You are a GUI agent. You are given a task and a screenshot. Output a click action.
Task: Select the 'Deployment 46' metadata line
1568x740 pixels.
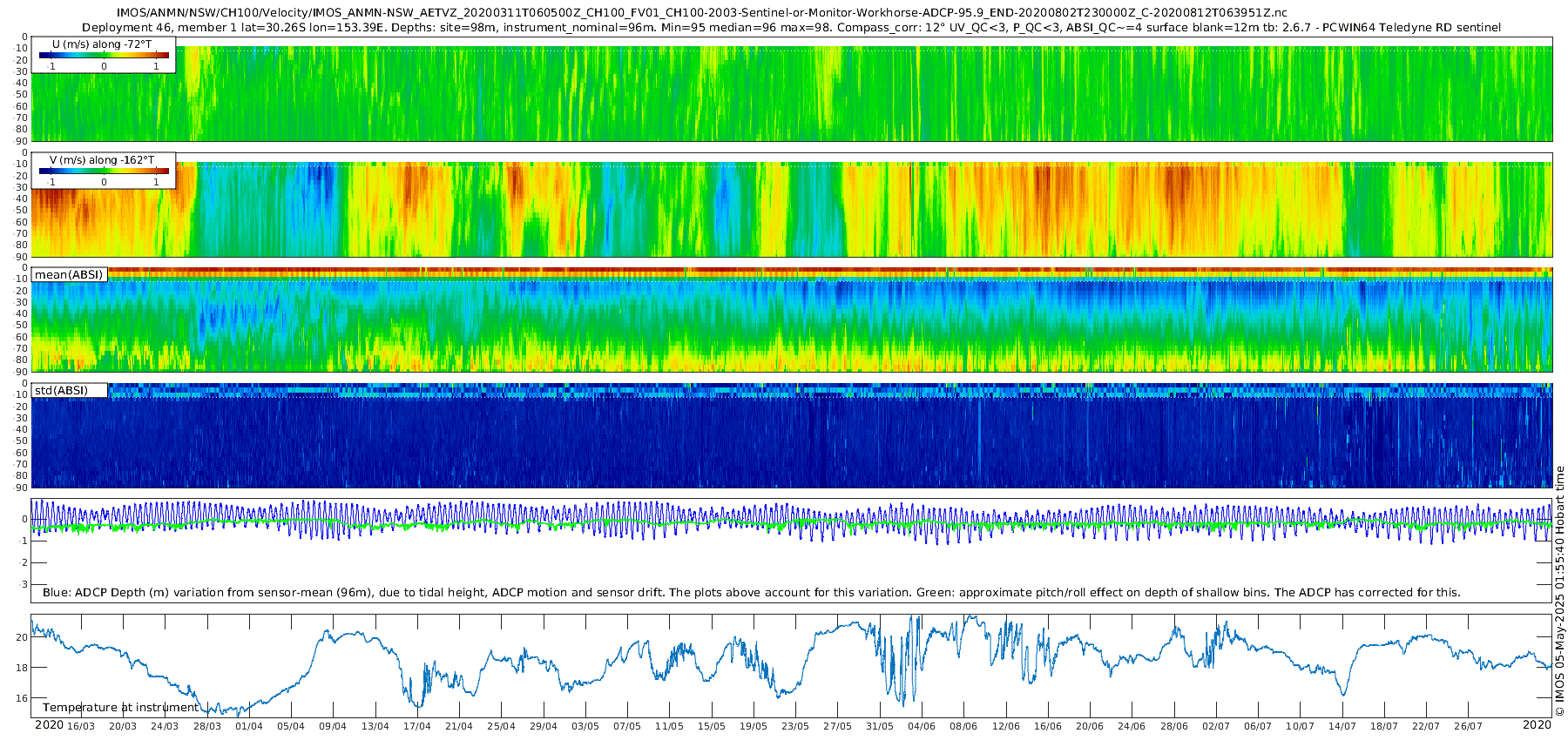pos(792,27)
